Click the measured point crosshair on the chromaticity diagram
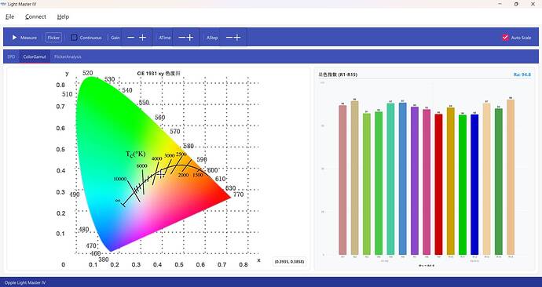The width and height of the screenshot is (542, 287). 161,174
